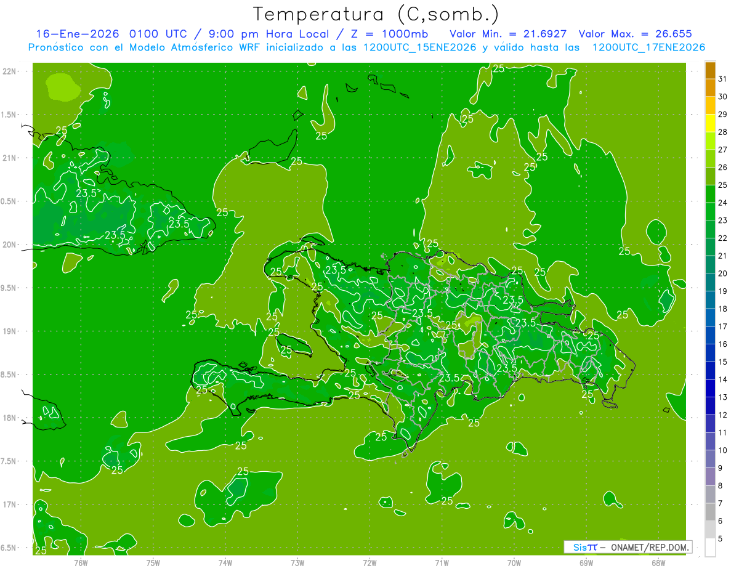Click the "Valor Max. = 26.655" text
Screen dimensions: 739x571
click(636, 34)
